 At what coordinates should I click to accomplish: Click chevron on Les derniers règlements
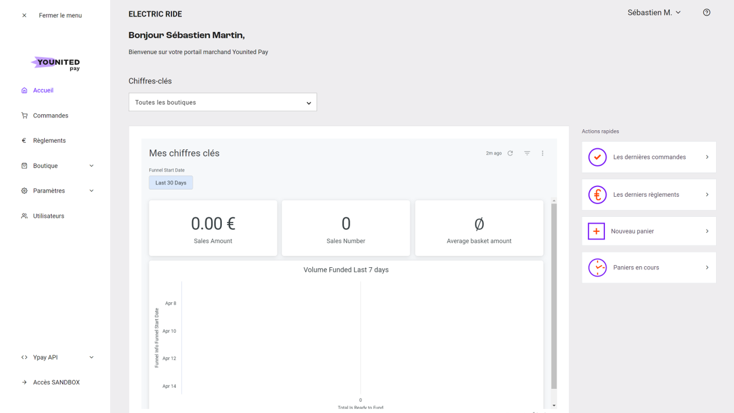pyautogui.click(x=707, y=194)
